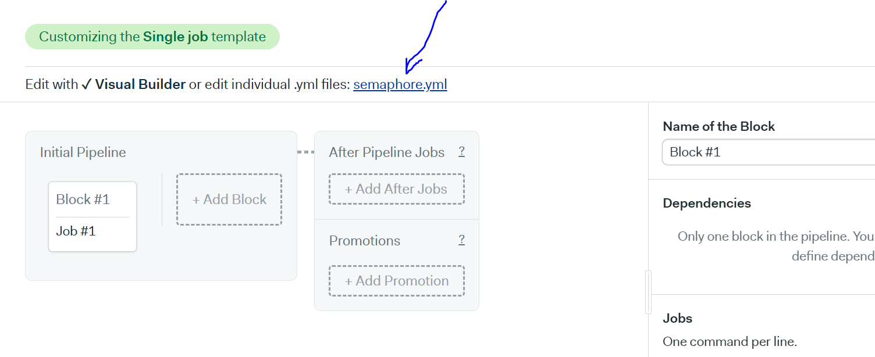This screenshot has width=875, height=357.
Task: Click the After Pipeline Jobs help question mark
Action: coord(461,152)
